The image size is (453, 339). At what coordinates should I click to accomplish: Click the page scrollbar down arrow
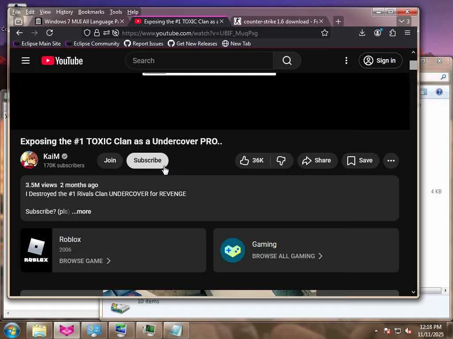click(413, 292)
